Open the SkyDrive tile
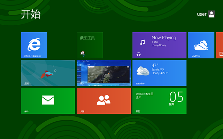This screenshot has width=223, height=139. (201, 45)
